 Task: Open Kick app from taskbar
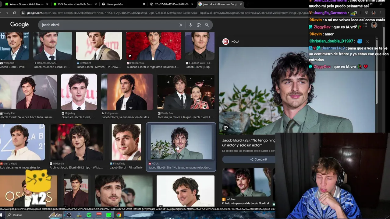click(x=109, y=215)
